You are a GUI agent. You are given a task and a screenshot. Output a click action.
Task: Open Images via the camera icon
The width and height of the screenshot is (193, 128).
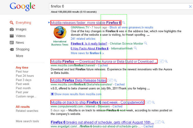[x=12, y=29]
